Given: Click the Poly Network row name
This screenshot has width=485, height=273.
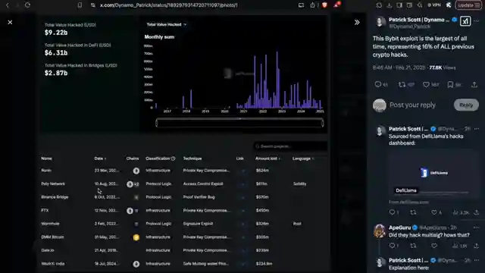Looking at the screenshot, I should pos(53,184).
